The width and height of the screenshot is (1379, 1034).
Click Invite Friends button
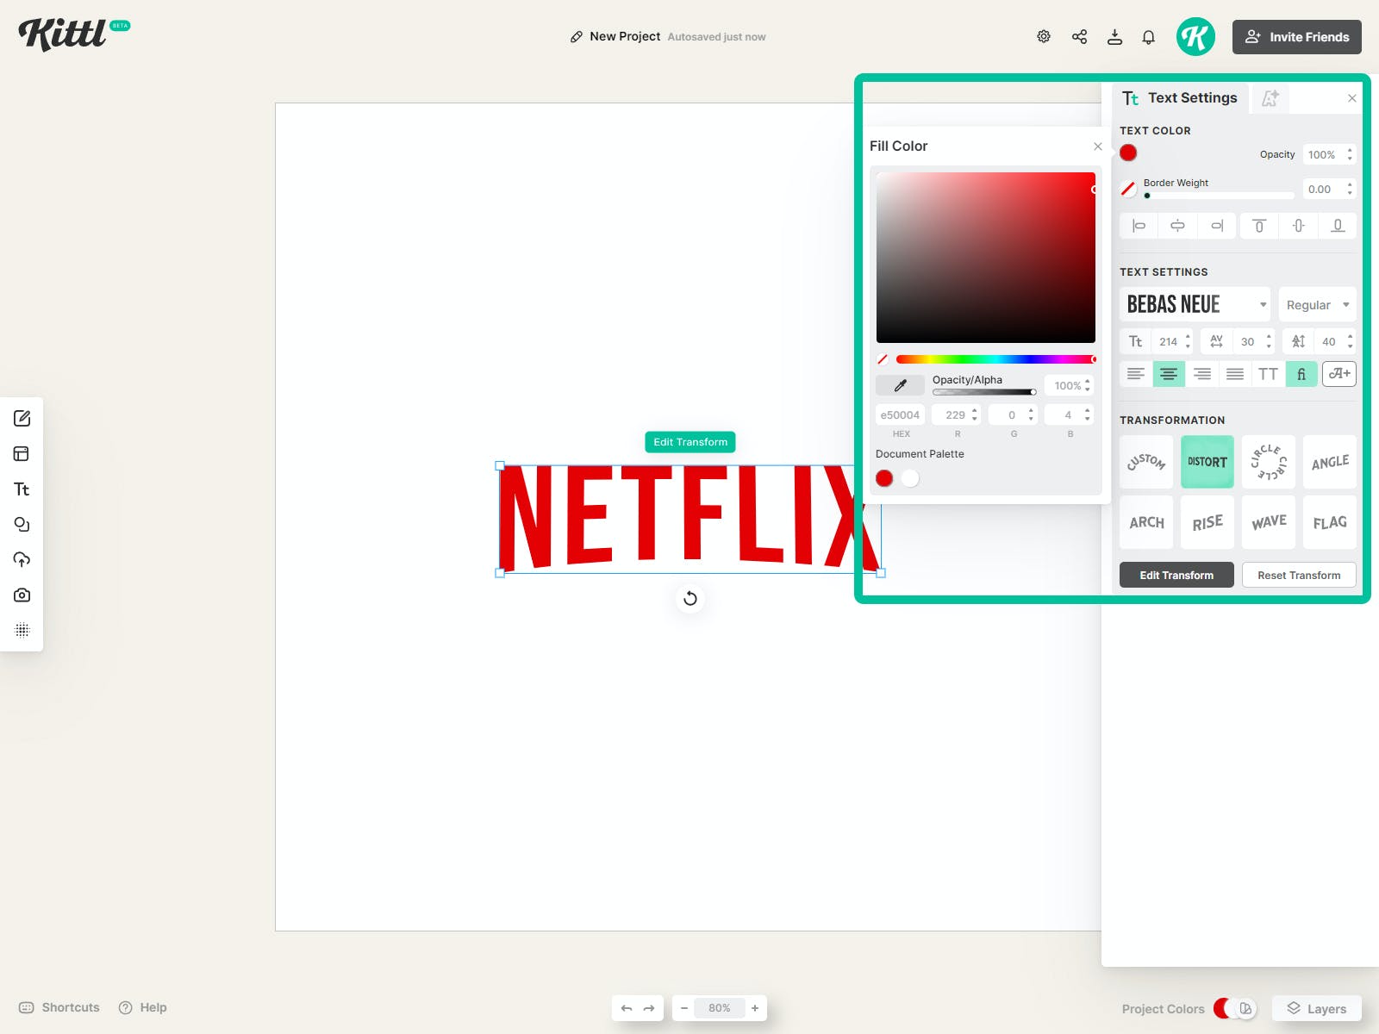click(x=1297, y=37)
